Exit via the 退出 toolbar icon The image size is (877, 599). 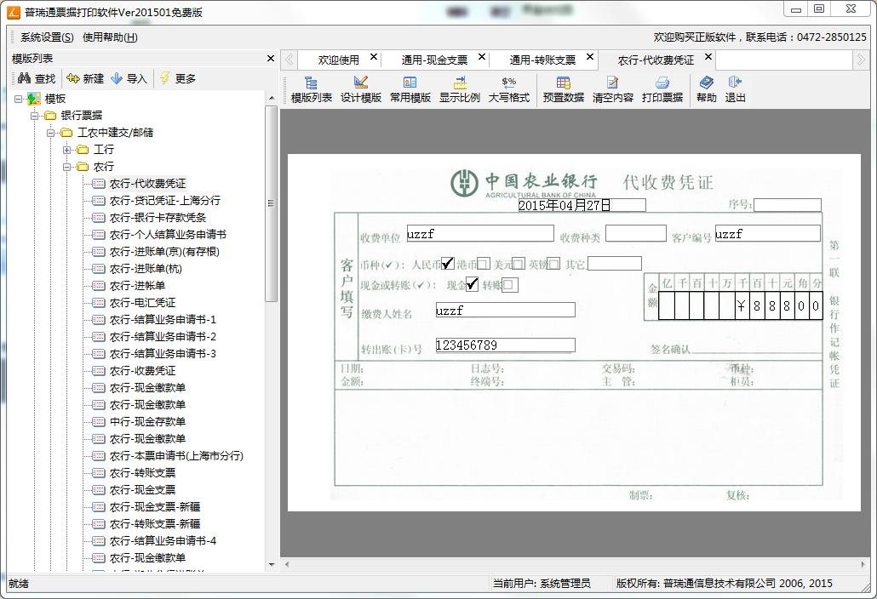coord(735,90)
